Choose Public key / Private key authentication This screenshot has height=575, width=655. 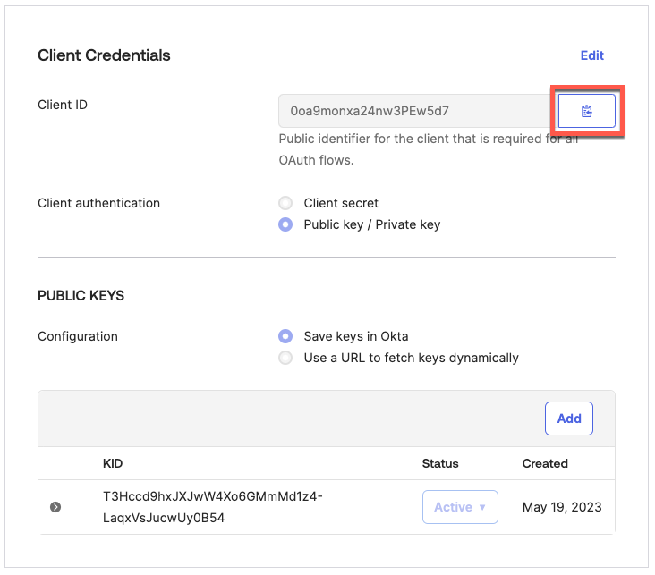click(285, 224)
